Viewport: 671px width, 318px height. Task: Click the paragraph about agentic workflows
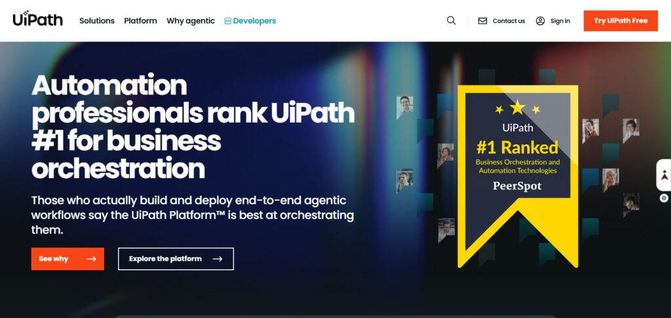(x=193, y=215)
